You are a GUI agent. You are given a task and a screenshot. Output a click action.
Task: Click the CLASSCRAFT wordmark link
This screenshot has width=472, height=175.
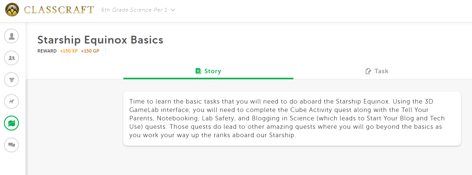coord(59,10)
